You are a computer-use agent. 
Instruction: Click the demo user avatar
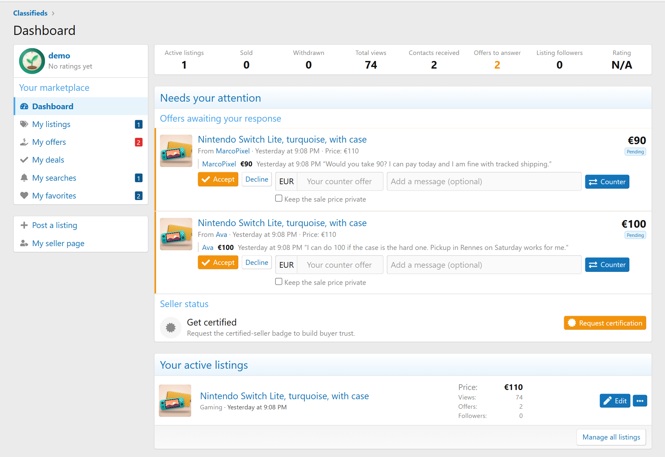[32, 61]
